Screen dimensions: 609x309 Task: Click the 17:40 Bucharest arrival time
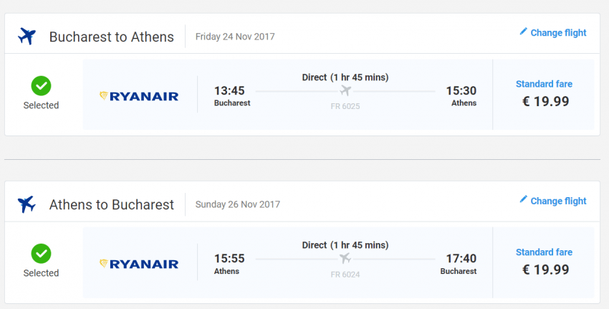click(461, 259)
